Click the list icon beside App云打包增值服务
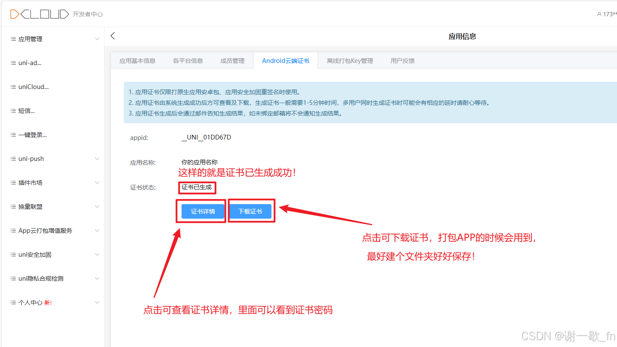The image size is (617, 347). coord(13,231)
